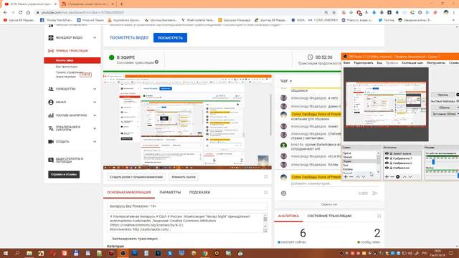Click the send message arrow in chat
Image resolution: width=459 pixels, height=258 pixels.
click(375, 193)
